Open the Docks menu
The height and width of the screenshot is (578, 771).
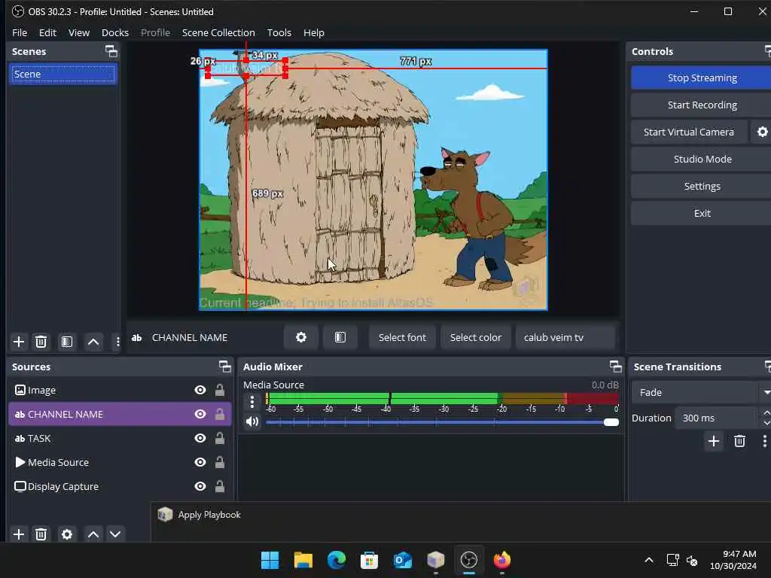[115, 32]
